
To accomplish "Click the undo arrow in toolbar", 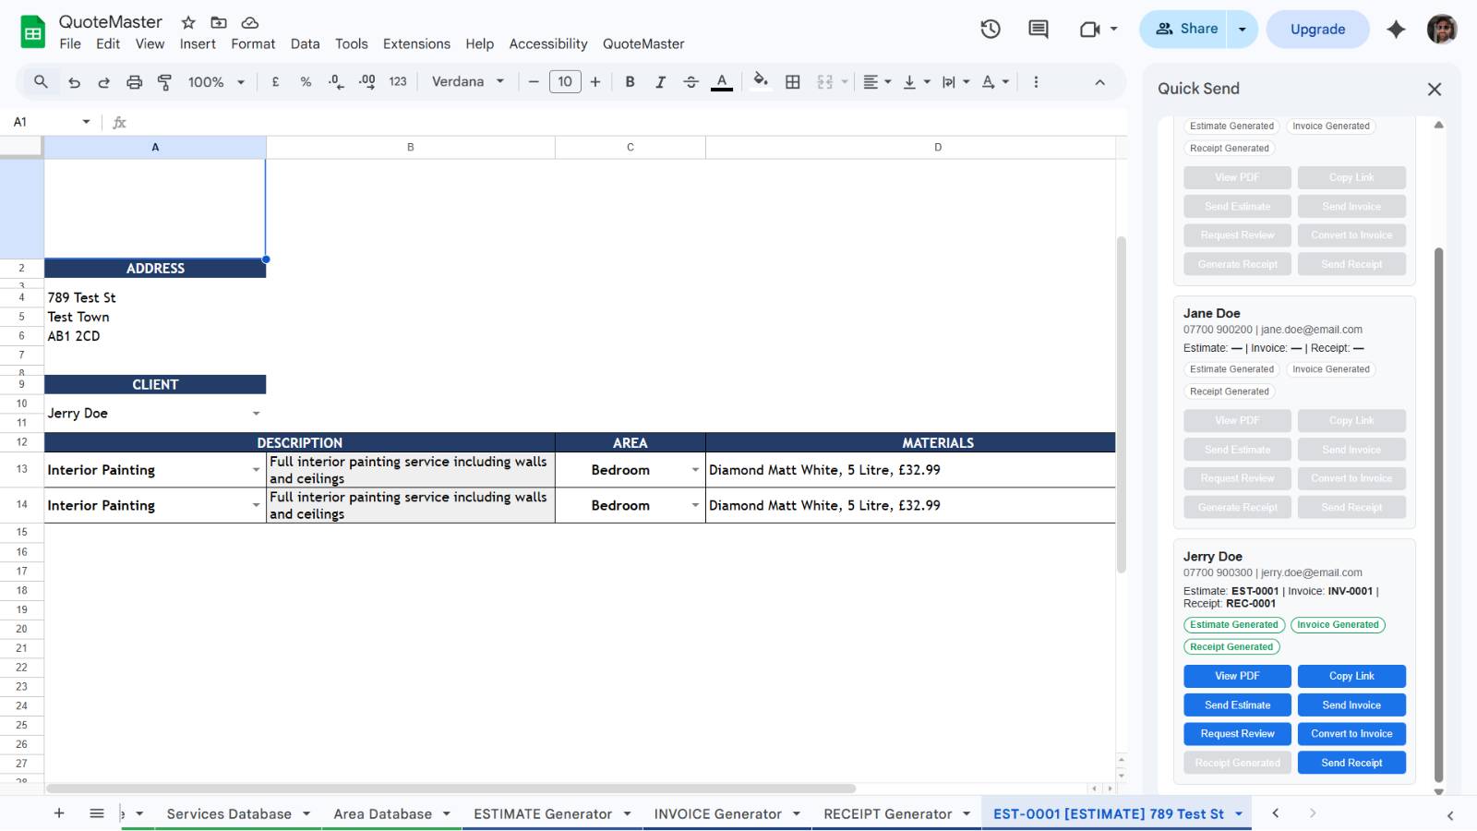I will [75, 82].
